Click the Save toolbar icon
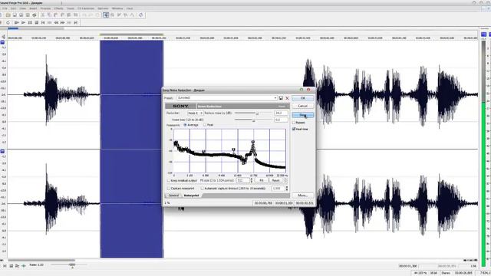This screenshot has height=276, width=491. pos(15,15)
